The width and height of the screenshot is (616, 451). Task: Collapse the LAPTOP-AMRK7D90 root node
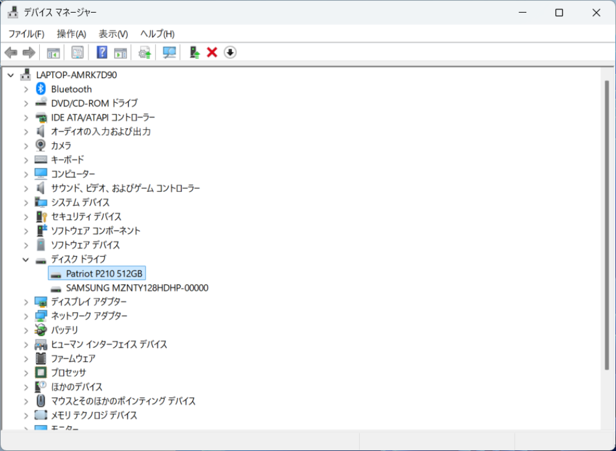10,75
